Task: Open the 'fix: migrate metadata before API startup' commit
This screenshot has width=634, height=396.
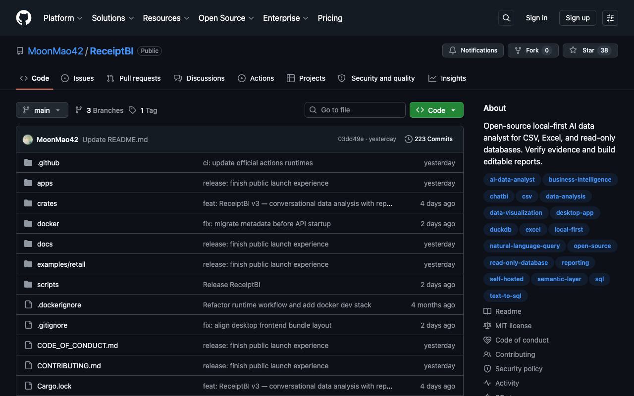Action: (267, 224)
